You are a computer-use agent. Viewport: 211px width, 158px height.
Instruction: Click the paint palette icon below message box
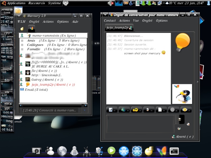(x=179, y=129)
